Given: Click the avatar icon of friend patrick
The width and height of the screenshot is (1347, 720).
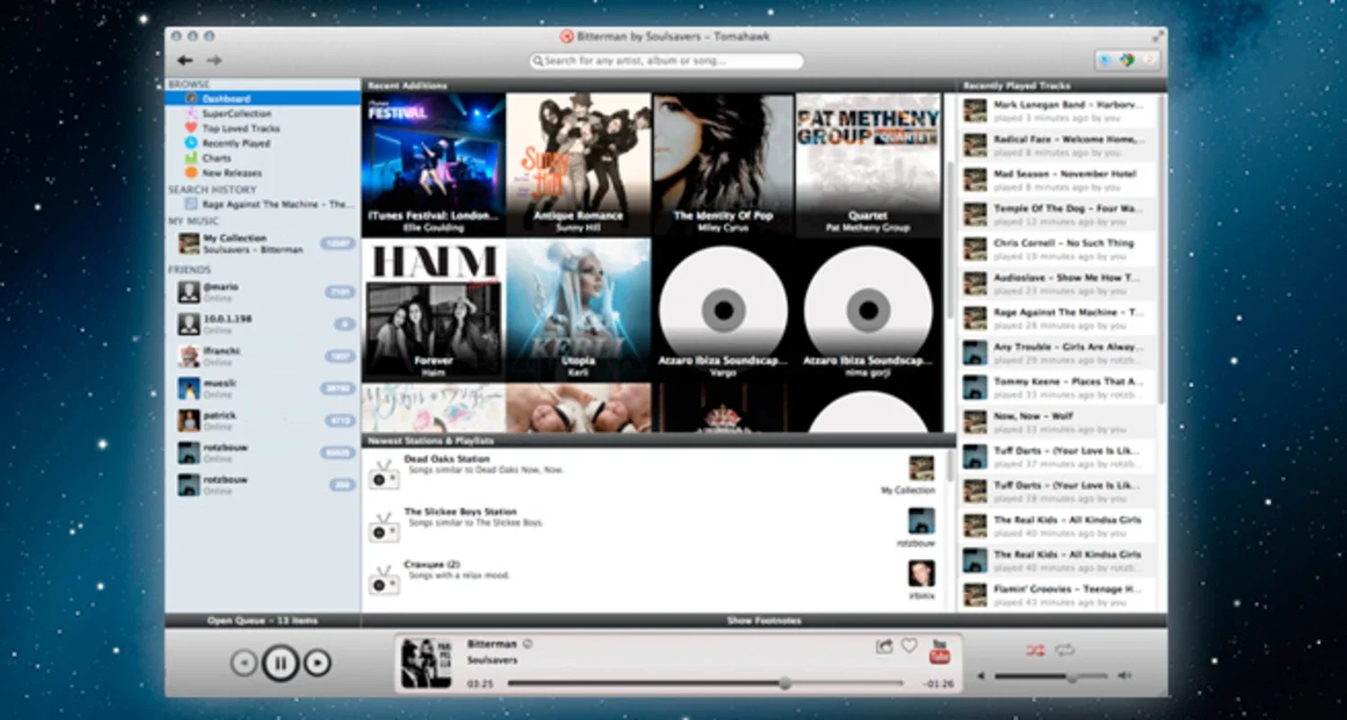Looking at the screenshot, I should (x=189, y=420).
